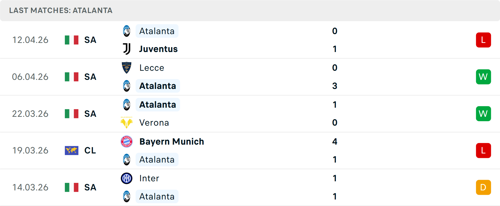500x206 pixels.
Task: Click the green W badge for Lecce match
Action: (x=483, y=77)
